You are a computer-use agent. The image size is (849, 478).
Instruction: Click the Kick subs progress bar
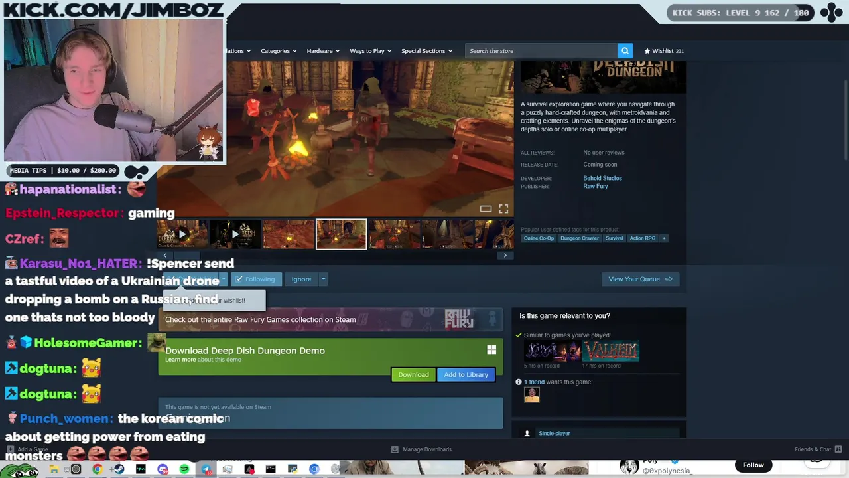point(742,13)
